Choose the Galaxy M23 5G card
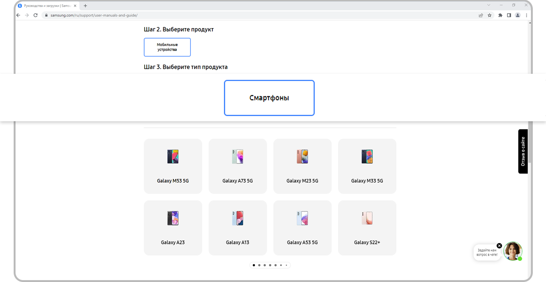 point(302,166)
